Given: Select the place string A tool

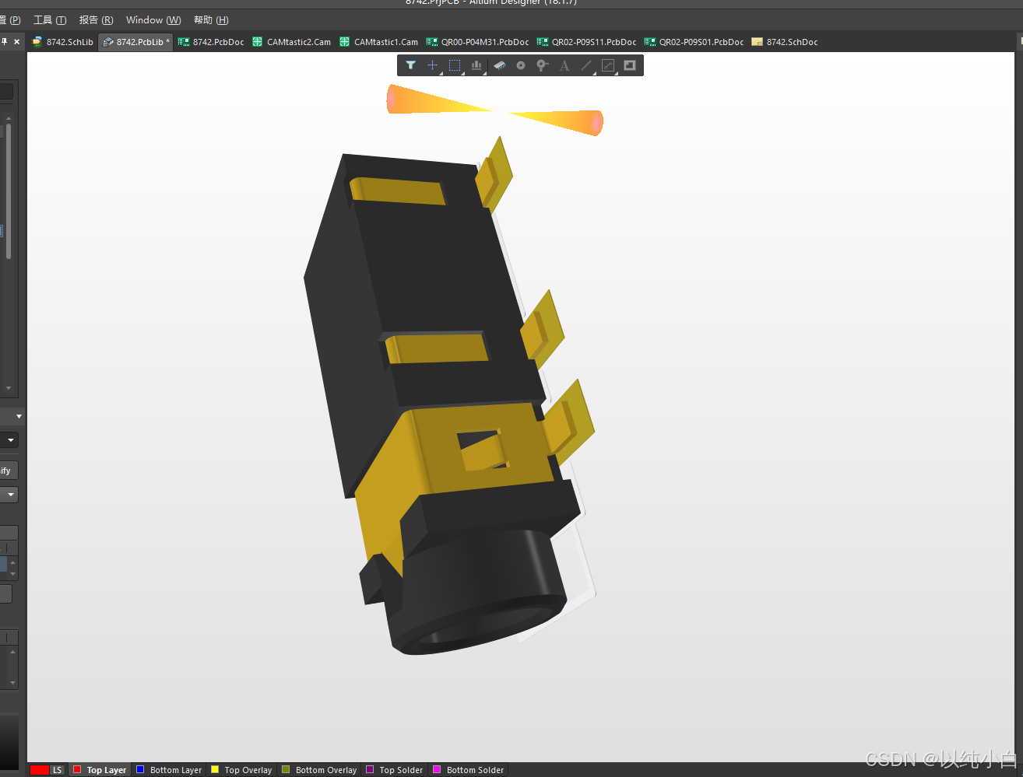Looking at the screenshot, I should [x=564, y=65].
